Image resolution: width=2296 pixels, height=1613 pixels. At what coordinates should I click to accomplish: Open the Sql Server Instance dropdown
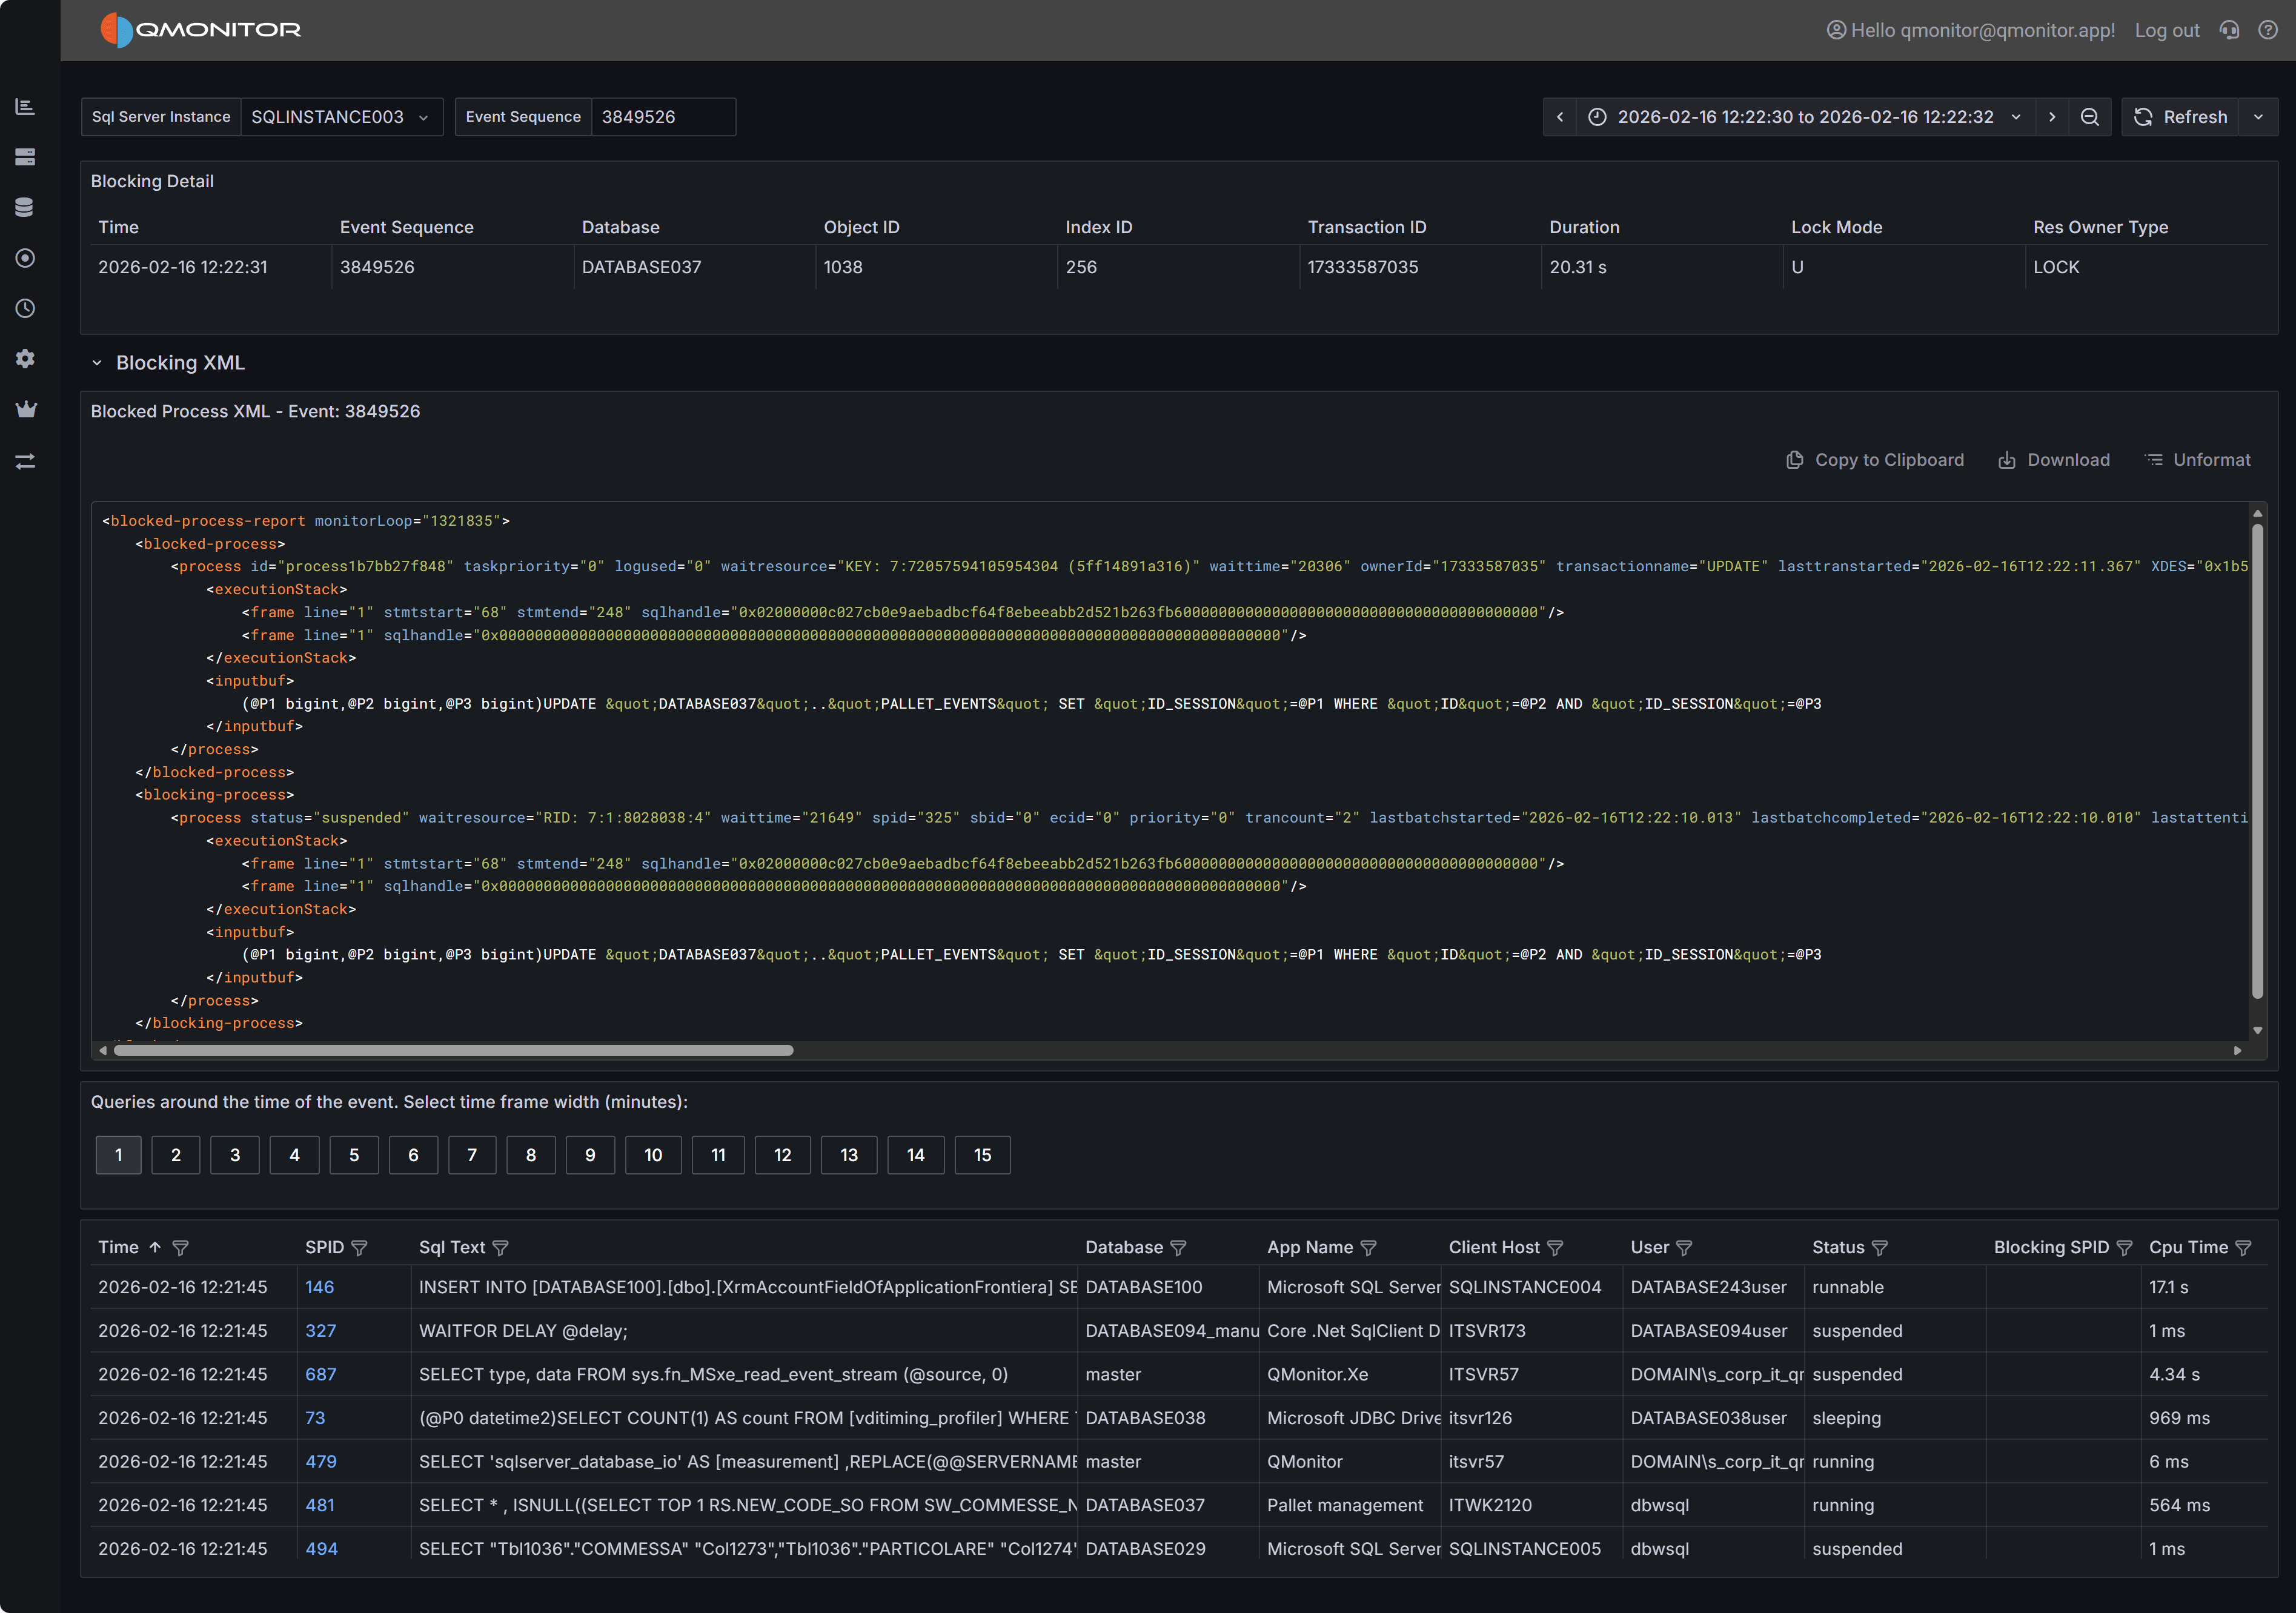click(x=340, y=117)
